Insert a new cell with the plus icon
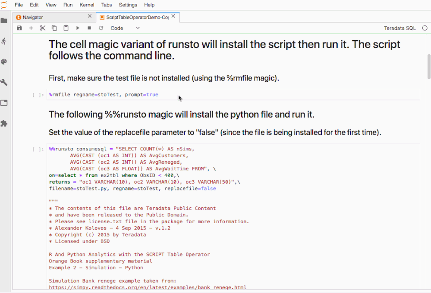431x293 pixels. click(x=31, y=28)
